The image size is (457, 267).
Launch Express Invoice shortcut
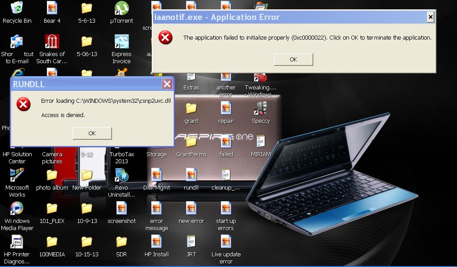click(121, 41)
